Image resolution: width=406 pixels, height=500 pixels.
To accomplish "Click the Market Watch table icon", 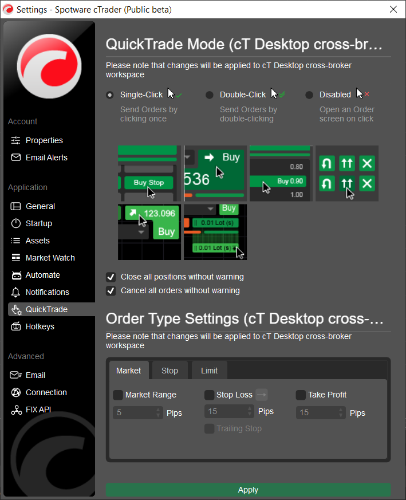I will click(x=15, y=258).
